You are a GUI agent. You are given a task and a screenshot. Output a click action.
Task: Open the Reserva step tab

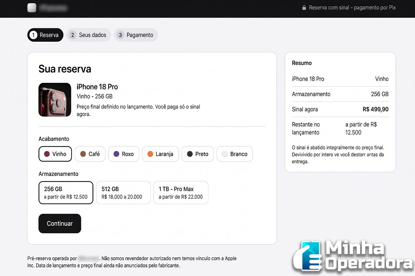point(45,35)
